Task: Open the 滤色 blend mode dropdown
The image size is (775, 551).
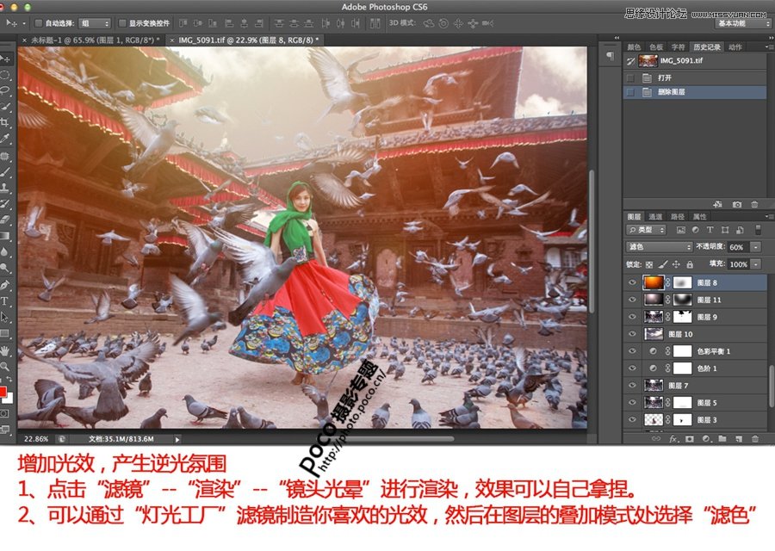Action: point(660,247)
